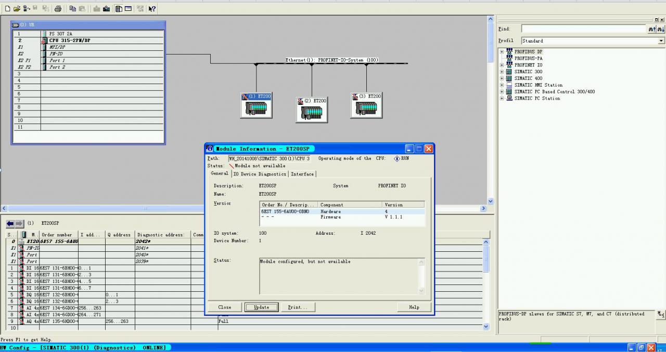Click the Help button in dialog

coord(414,307)
